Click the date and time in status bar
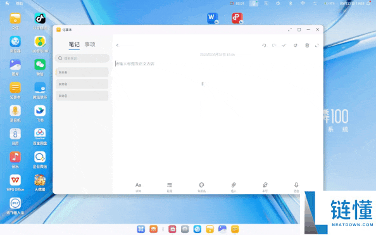Image resolution: width=376 pixels, height=235 pixels. point(352,3)
